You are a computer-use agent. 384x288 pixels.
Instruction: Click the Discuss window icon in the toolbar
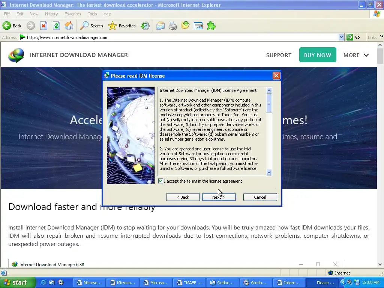(x=198, y=26)
